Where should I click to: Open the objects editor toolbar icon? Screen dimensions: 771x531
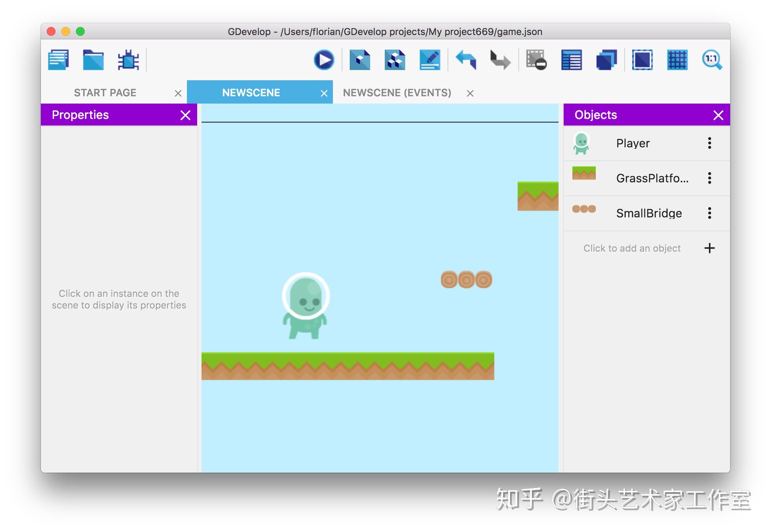click(x=360, y=60)
